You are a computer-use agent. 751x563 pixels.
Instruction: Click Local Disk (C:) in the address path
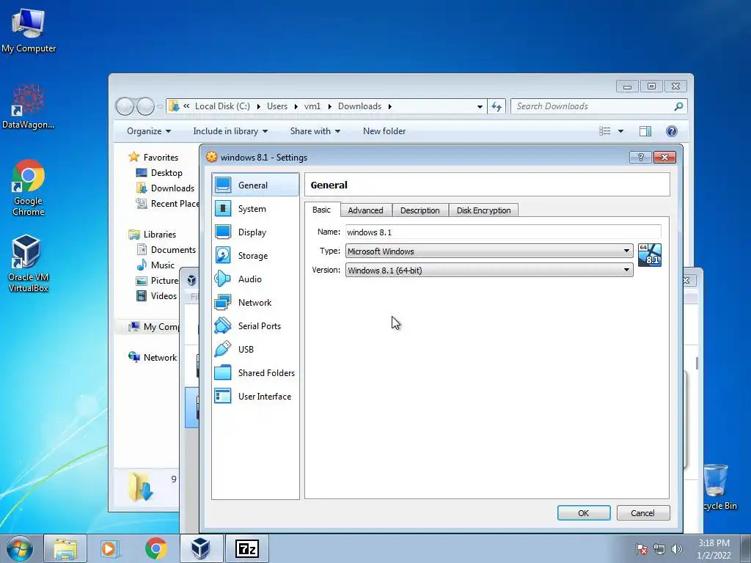[x=222, y=106]
